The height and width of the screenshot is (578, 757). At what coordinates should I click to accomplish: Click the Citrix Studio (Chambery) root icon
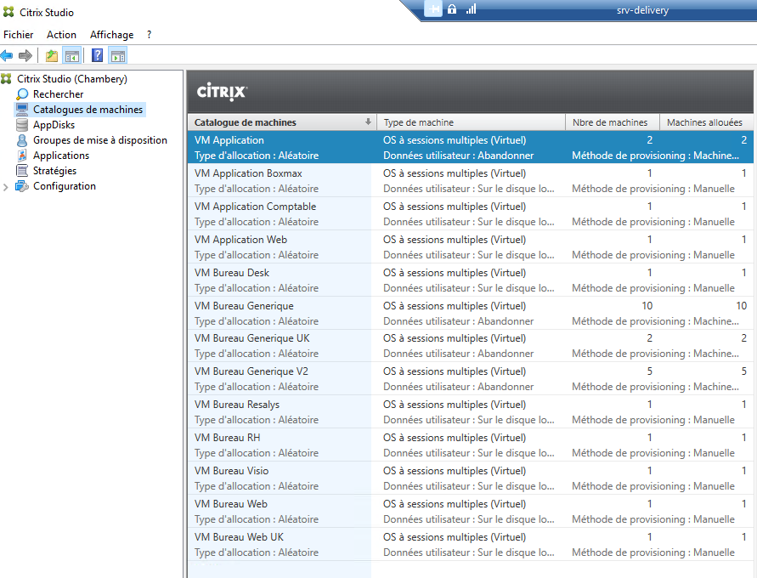pos(6,79)
